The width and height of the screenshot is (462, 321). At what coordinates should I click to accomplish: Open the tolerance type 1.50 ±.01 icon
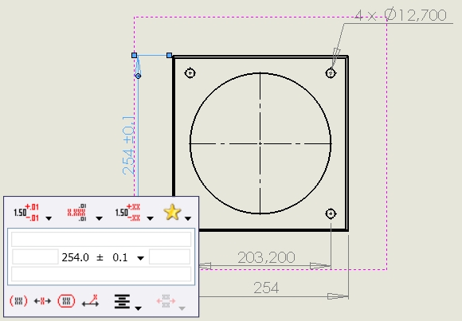(x=26, y=212)
